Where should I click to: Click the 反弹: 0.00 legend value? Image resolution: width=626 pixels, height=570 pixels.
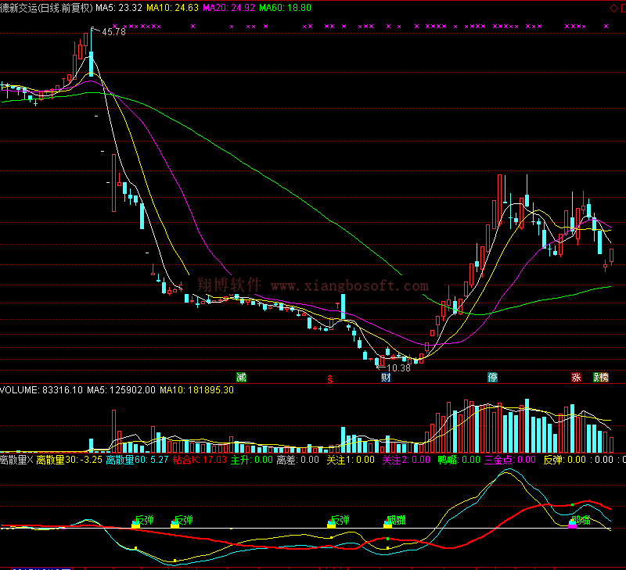tap(564, 460)
